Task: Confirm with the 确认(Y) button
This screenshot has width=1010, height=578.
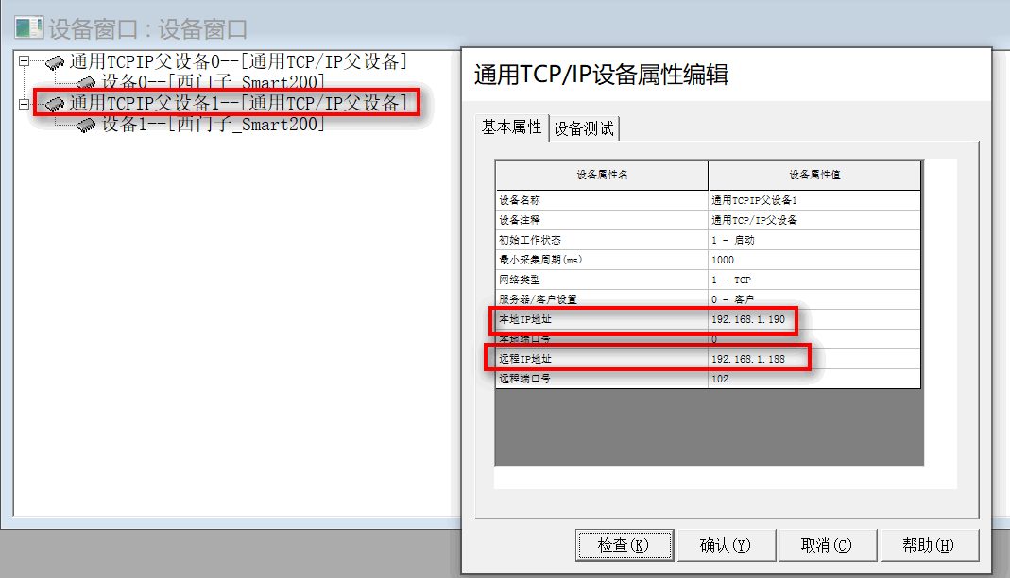Action: (725, 545)
